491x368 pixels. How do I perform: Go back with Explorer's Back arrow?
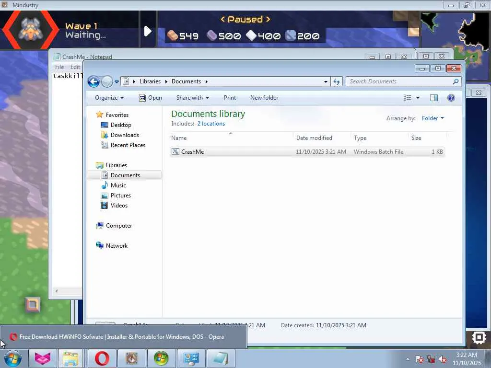94,81
